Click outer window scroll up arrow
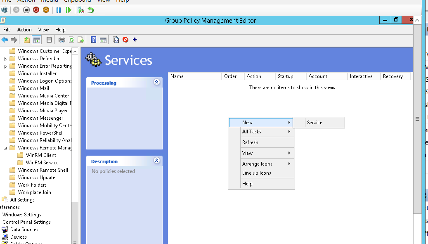 [417, 20]
